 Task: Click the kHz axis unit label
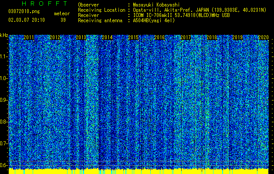[x=4, y=35]
